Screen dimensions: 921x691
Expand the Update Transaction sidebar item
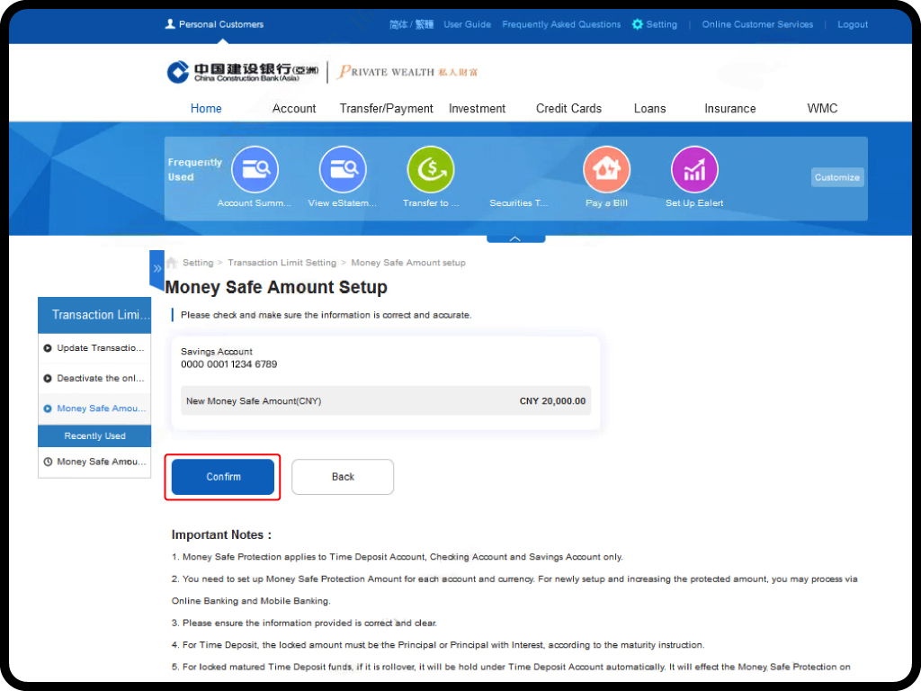(x=94, y=348)
